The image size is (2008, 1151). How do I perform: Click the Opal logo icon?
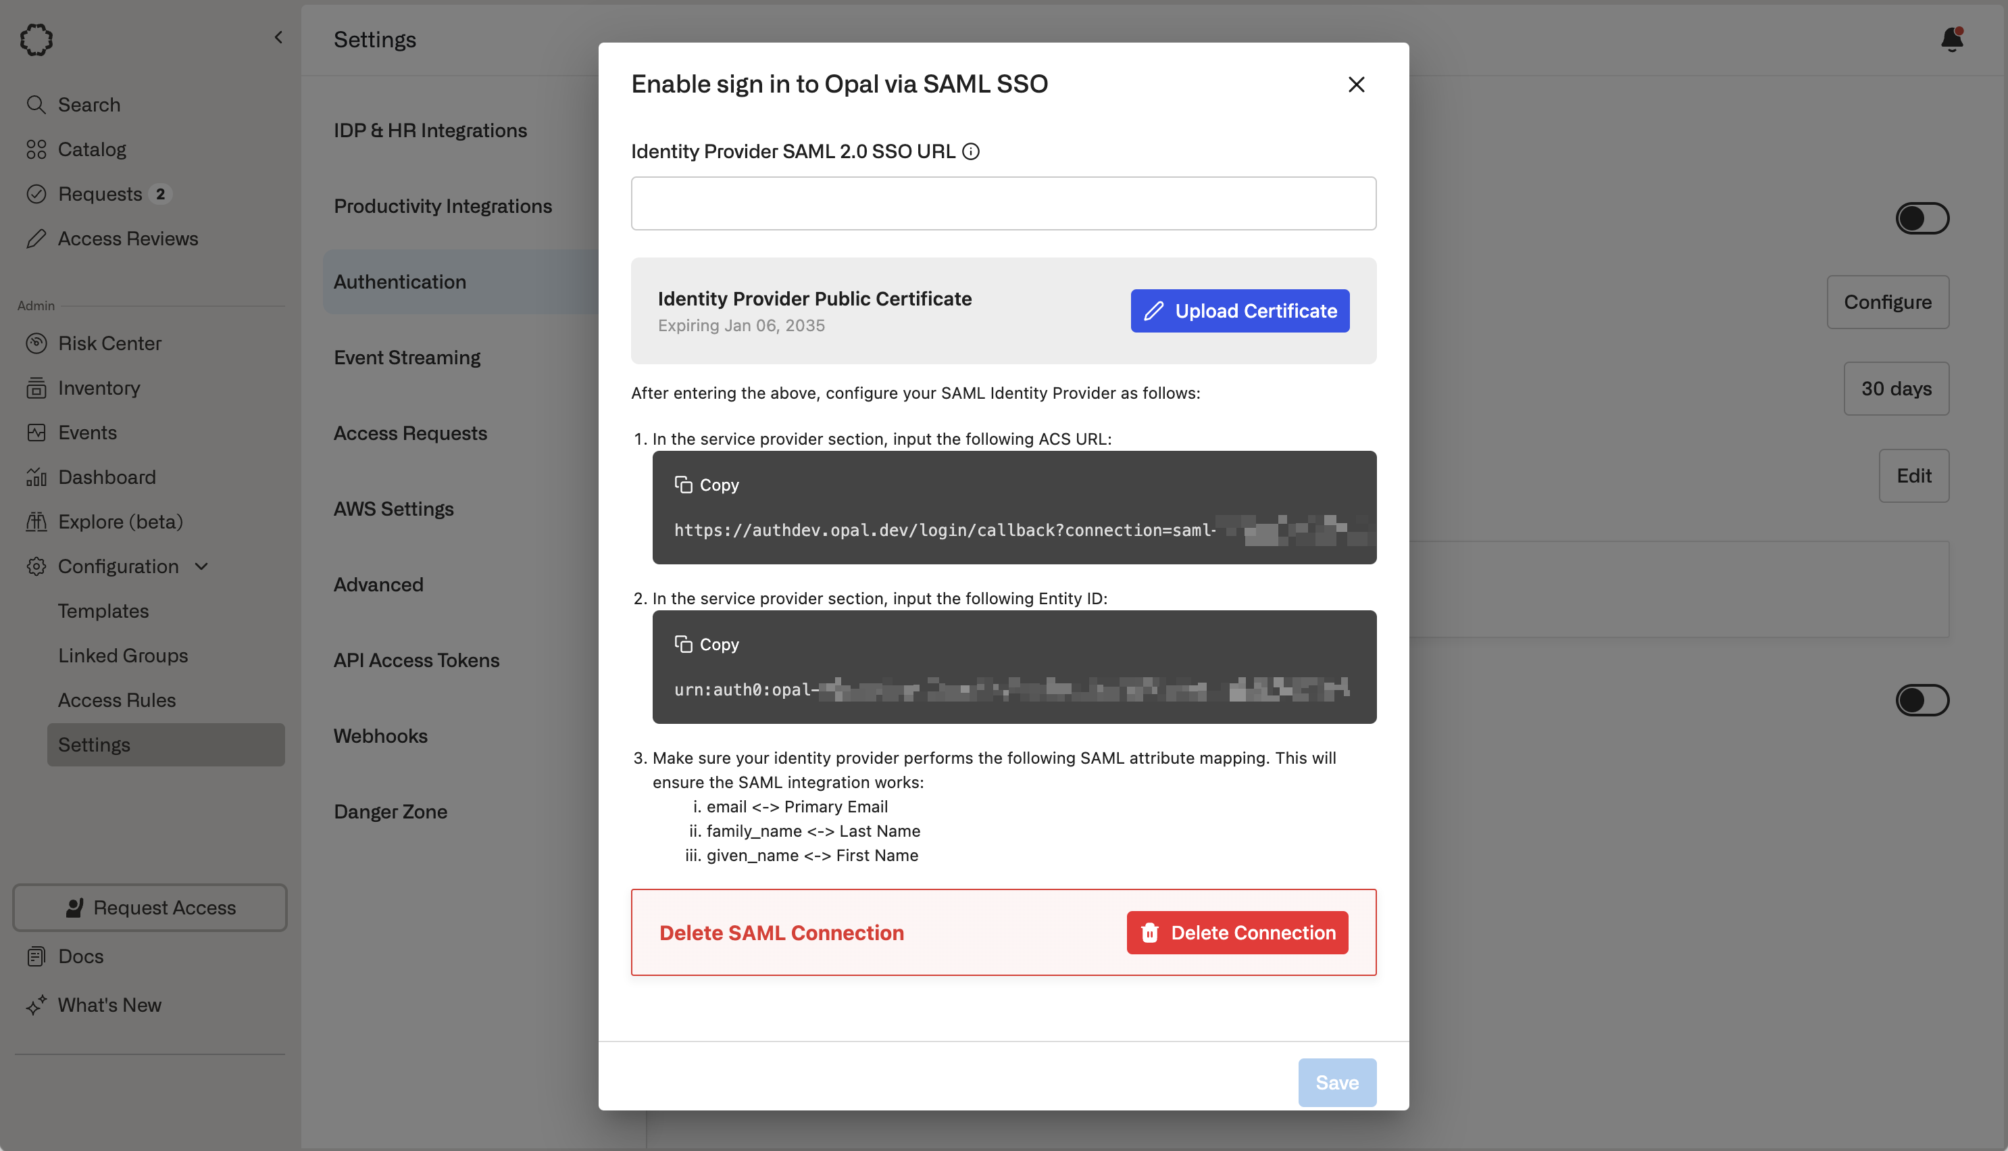coord(36,39)
